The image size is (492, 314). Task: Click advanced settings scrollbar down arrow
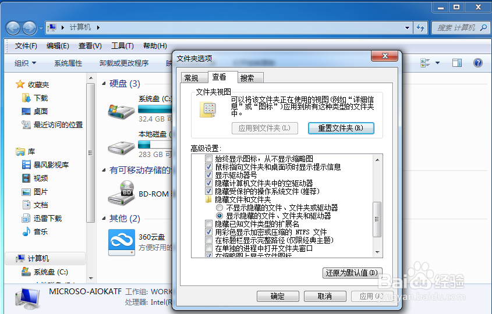[x=377, y=252]
